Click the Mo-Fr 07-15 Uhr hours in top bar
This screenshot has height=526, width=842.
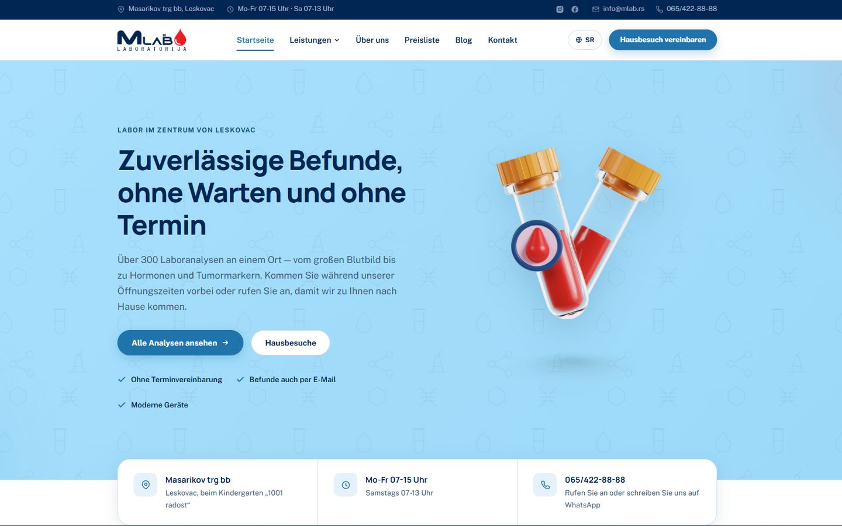[286, 9]
